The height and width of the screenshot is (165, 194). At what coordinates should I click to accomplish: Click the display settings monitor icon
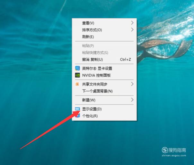click(x=77, y=109)
